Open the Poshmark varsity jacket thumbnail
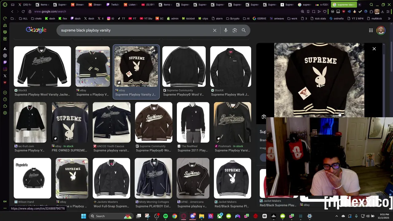This screenshot has height=221, width=393. coord(232,122)
